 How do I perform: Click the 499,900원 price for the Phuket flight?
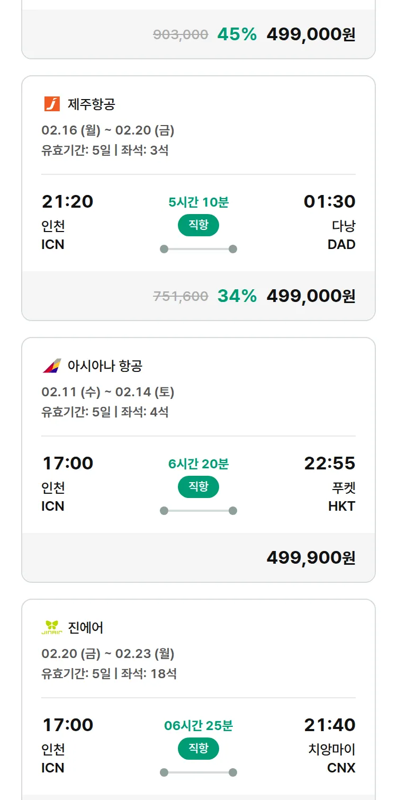click(311, 558)
